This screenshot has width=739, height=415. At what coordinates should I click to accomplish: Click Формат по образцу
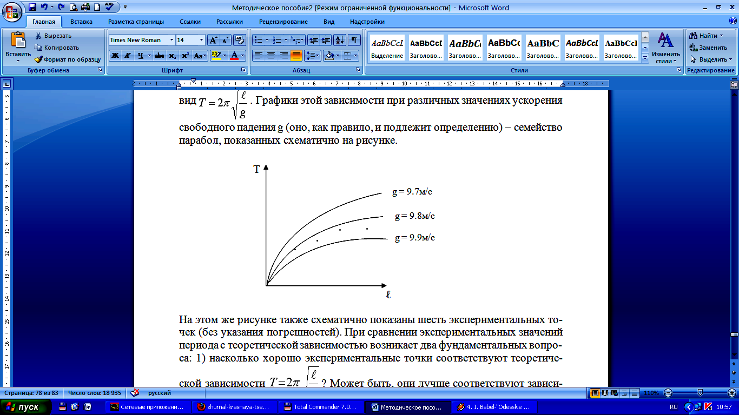pos(68,59)
